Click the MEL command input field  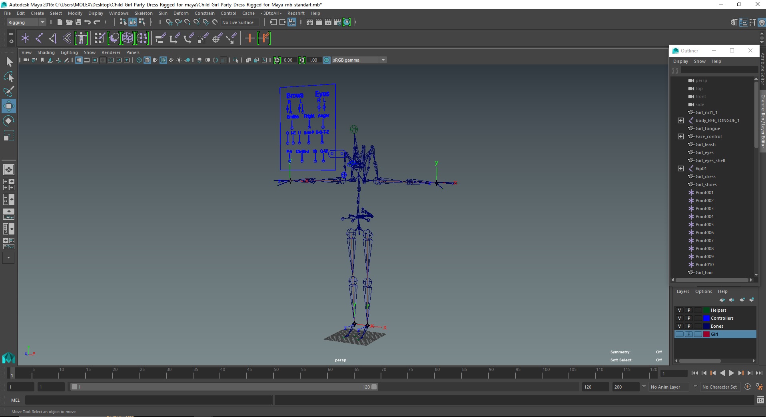pos(149,400)
